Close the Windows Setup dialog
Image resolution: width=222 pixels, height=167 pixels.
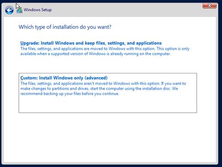[x=210, y=6]
